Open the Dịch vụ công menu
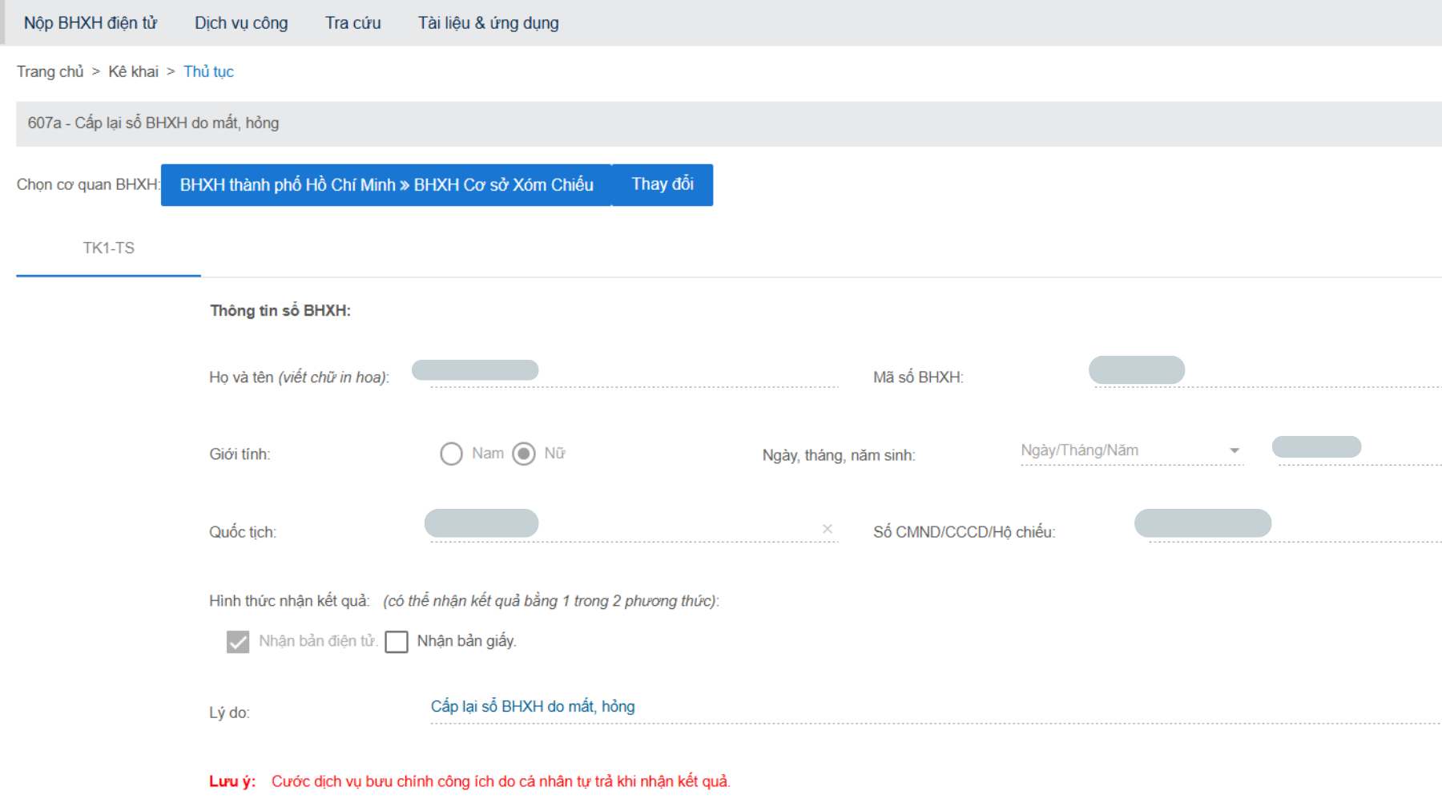Screen dimensions: 1442x803 pos(241,23)
